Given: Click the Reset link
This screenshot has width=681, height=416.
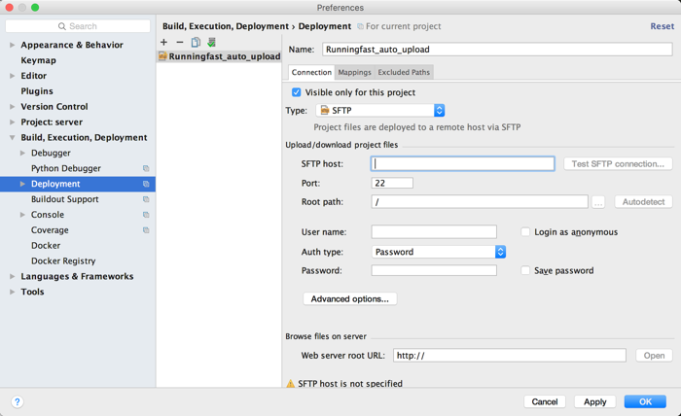Looking at the screenshot, I should tap(662, 26).
